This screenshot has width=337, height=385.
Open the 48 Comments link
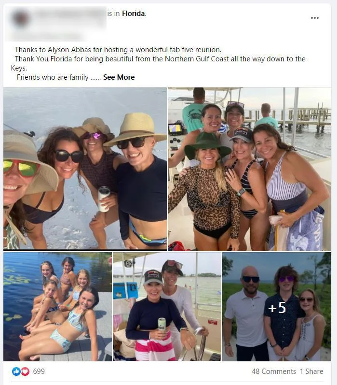click(x=274, y=371)
